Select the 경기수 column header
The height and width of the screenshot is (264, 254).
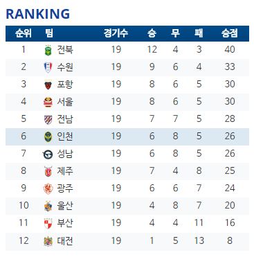coord(116,33)
